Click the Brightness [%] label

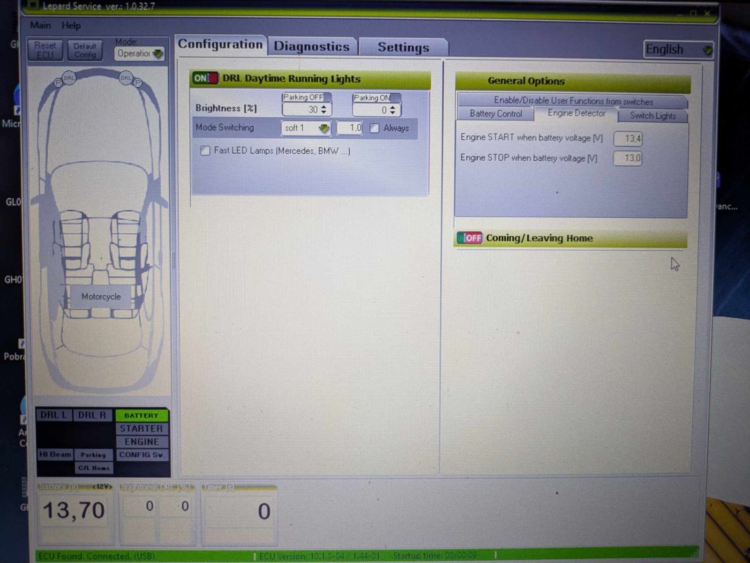[x=226, y=108]
